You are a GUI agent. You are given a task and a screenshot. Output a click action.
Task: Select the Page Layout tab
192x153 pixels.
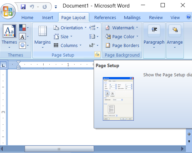(73, 17)
